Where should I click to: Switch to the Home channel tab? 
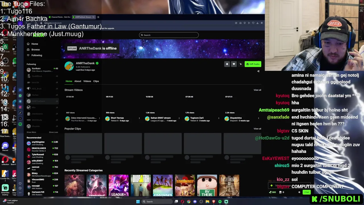tap(69, 81)
